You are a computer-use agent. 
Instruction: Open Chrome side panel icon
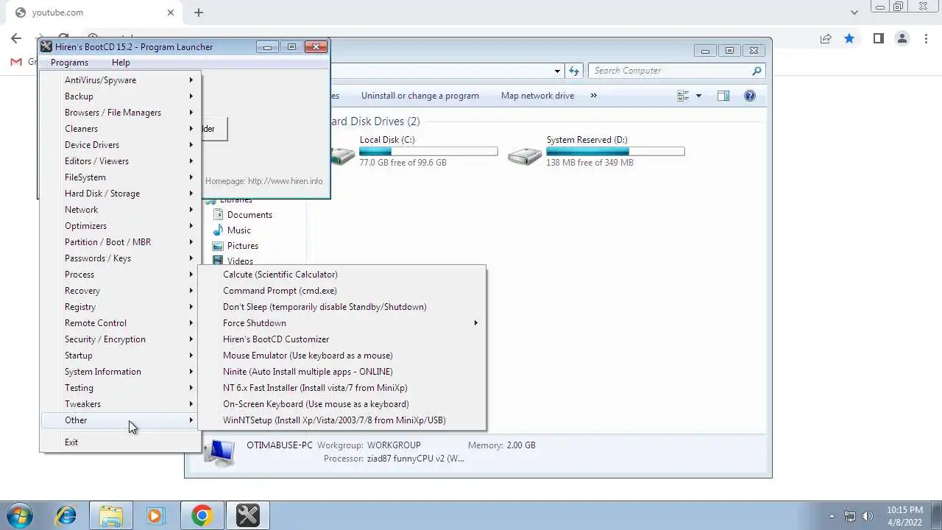click(x=878, y=38)
